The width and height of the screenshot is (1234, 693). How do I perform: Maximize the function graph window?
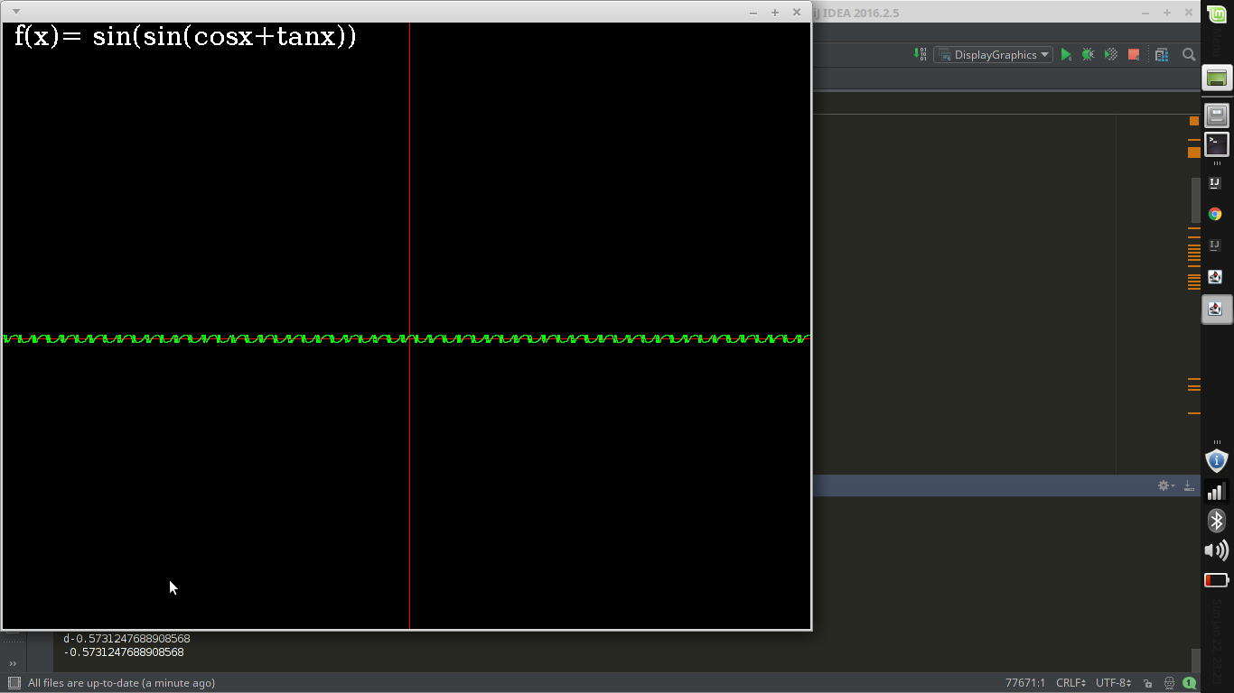click(x=775, y=13)
